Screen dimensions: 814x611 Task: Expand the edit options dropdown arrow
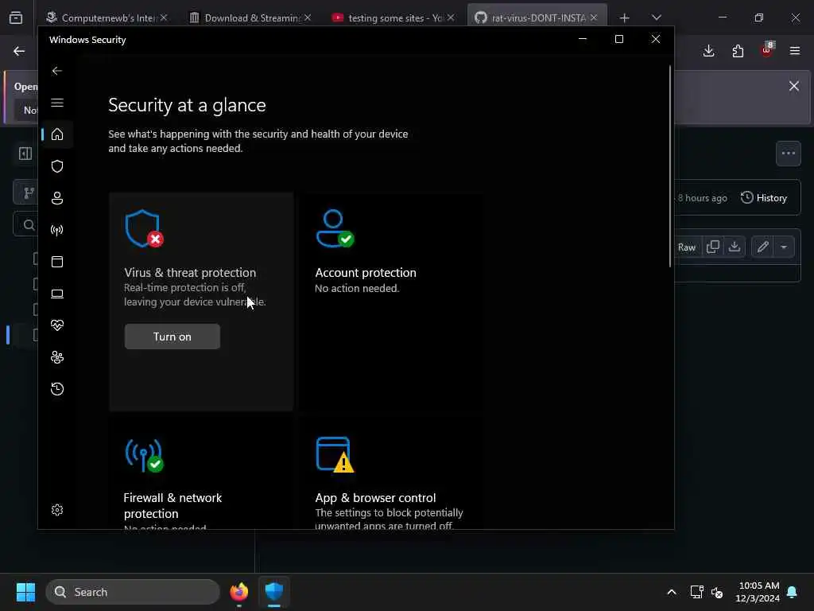pyautogui.click(x=784, y=247)
